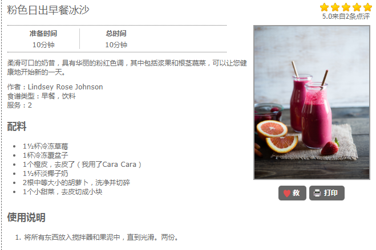The image size is (376, 250).
Task: Click the 1杯冷冻覆盆子 ingredient item
Action: point(45,155)
